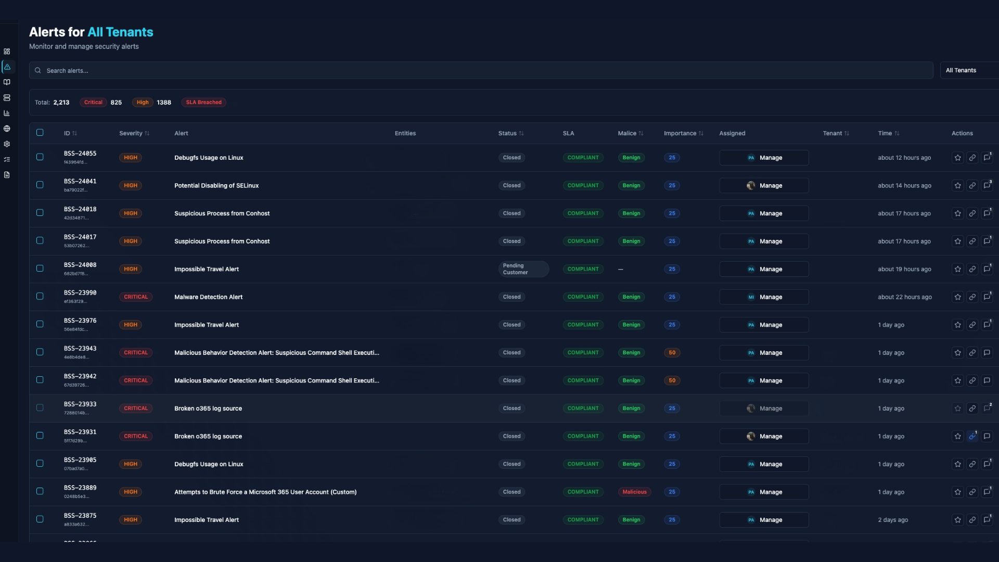This screenshot has width=999, height=562.
Task: Click highlighted link icon for BSS-23931
Action: [x=972, y=436]
